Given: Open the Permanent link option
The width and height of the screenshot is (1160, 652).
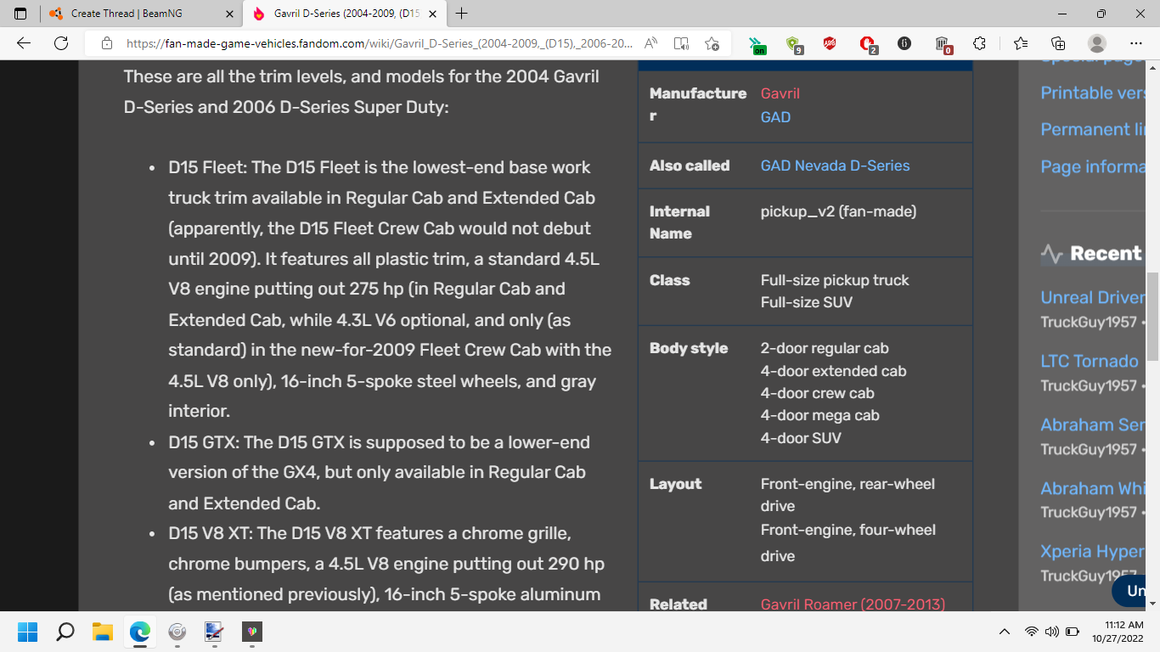Looking at the screenshot, I should tap(1093, 129).
